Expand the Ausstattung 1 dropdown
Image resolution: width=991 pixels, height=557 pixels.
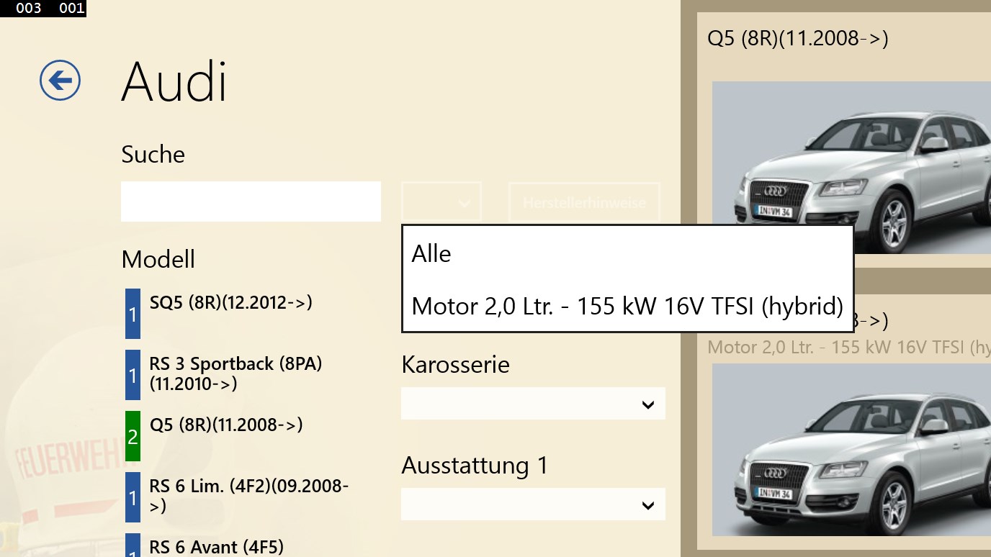coord(532,504)
